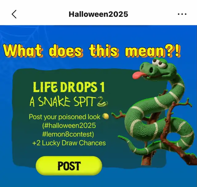The image size is (197, 187).
Task: Tap the Post your poisoned look line
Action: click(x=65, y=117)
